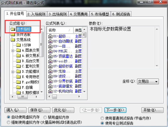This screenshot has width=168, height=127.
Task: Click formula icon beside 09-波段
Action: click(50, 76)
